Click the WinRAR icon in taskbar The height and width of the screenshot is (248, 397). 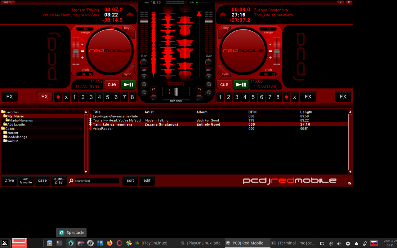pos(81,243)
